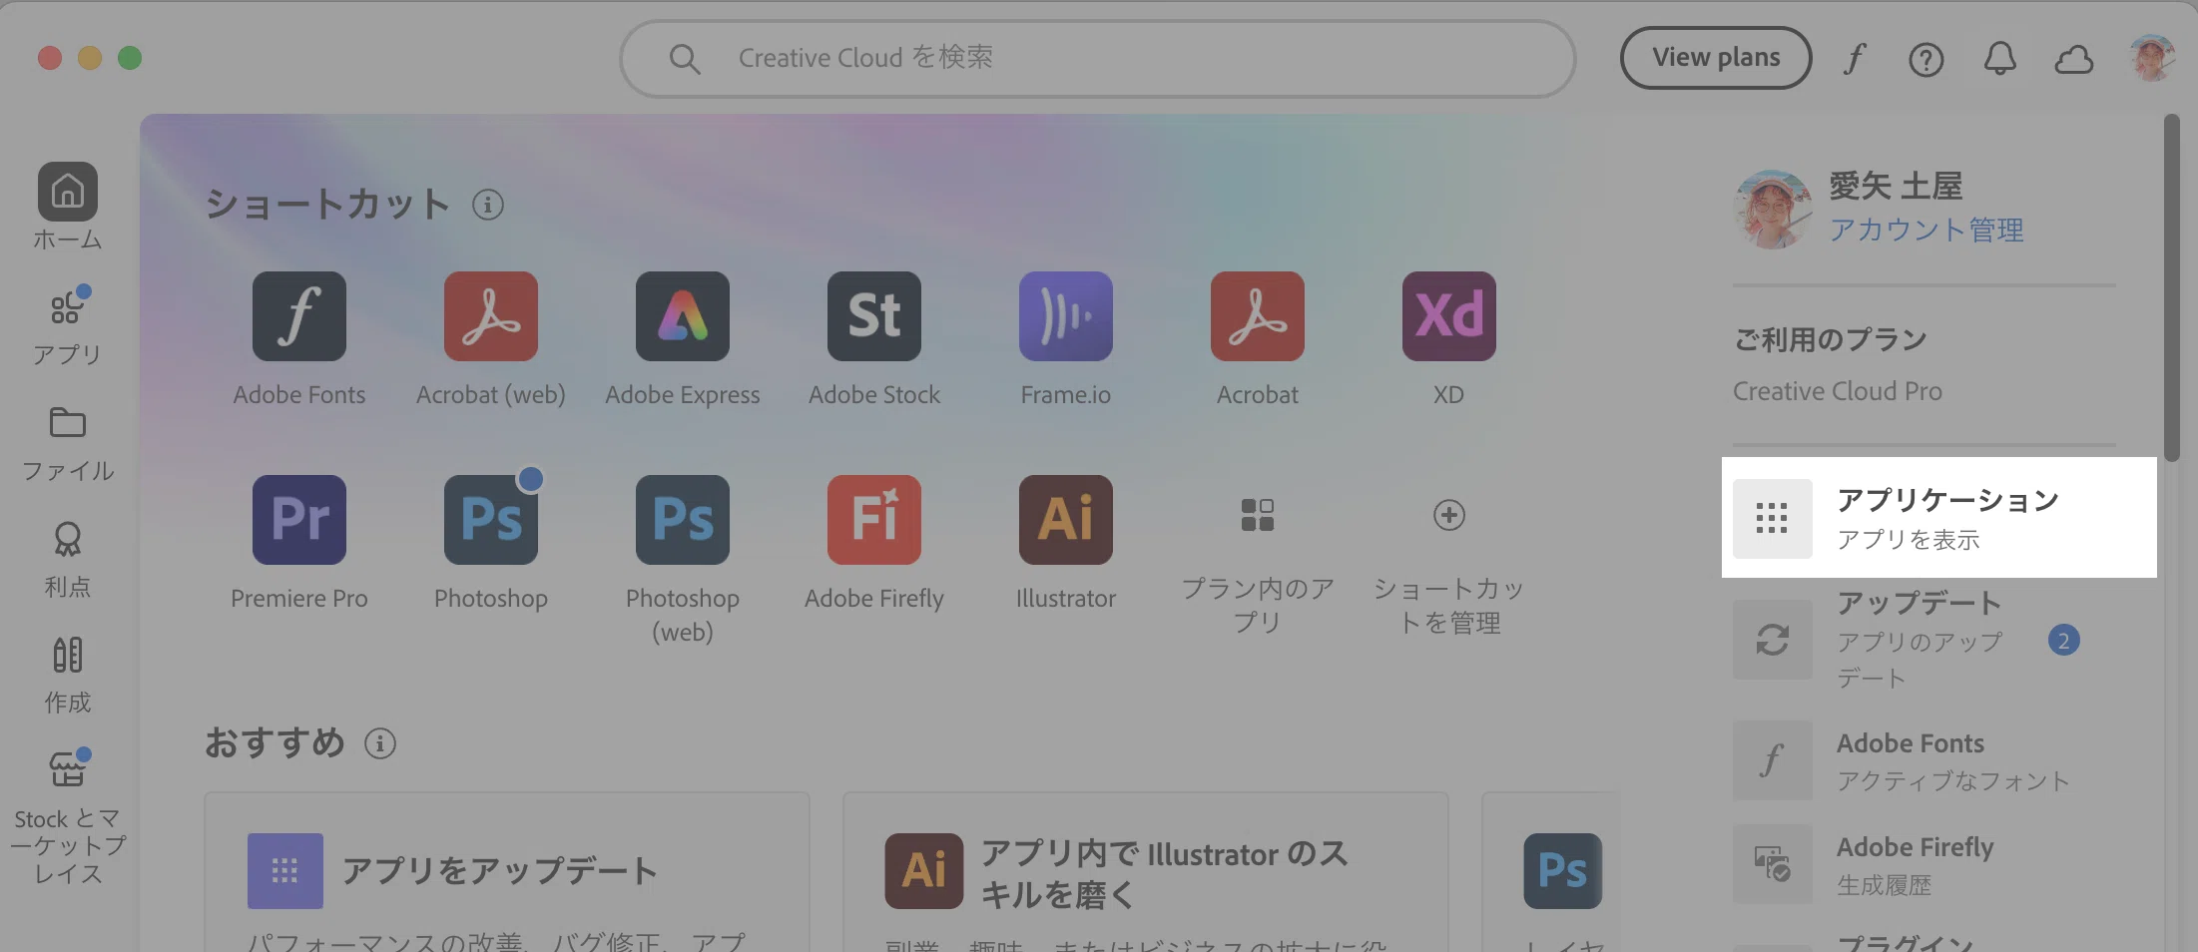Viewport: 2198px width, 952px height.
Task: Check cloud sync status icon
Action: [x=2073, y=60]
